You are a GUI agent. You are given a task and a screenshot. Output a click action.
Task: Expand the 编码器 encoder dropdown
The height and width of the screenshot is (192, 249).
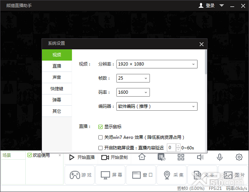tap(157, 106)
